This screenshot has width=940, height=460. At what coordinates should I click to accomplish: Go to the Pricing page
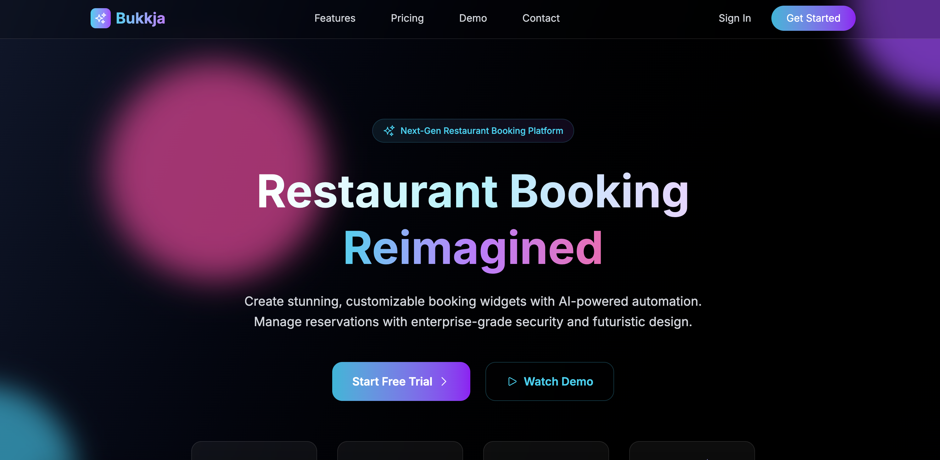point(407,18)
